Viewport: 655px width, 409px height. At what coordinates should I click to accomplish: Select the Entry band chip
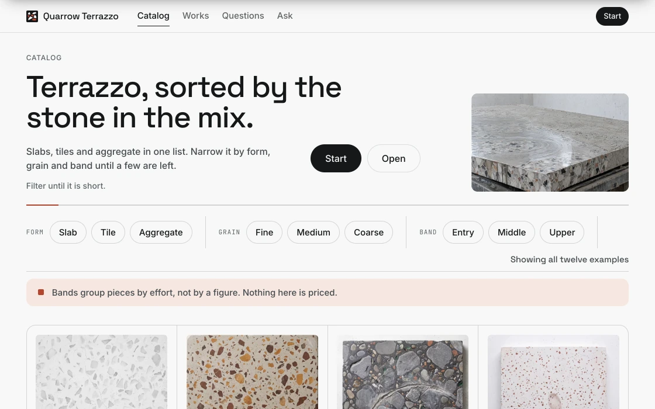coord(463,233)
